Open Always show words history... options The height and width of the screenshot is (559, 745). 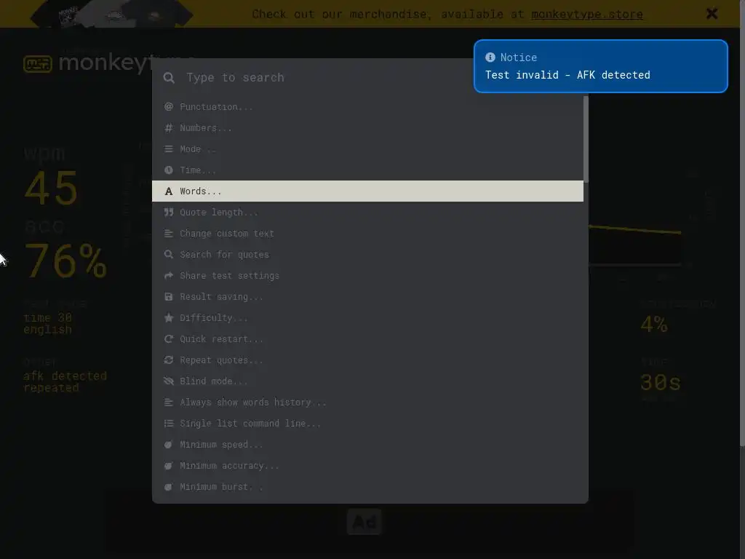point(367,402)
